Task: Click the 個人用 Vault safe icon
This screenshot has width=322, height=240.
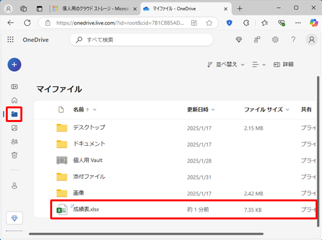Action: point(62,161)
